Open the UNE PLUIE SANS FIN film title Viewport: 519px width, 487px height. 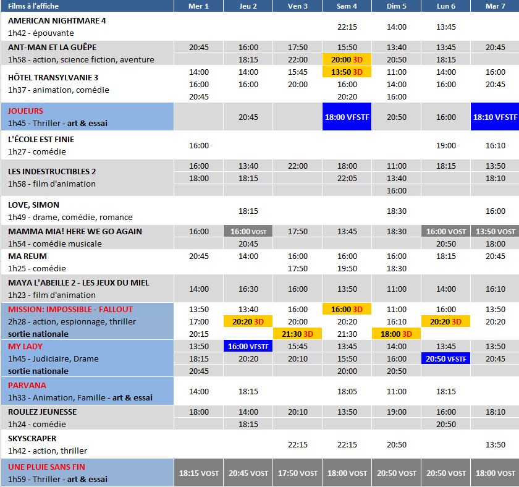coord(46,467)
